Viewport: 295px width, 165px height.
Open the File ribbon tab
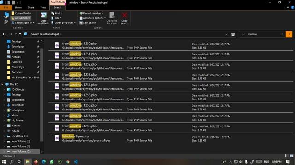pyautogui.click(x=6, y=7)
